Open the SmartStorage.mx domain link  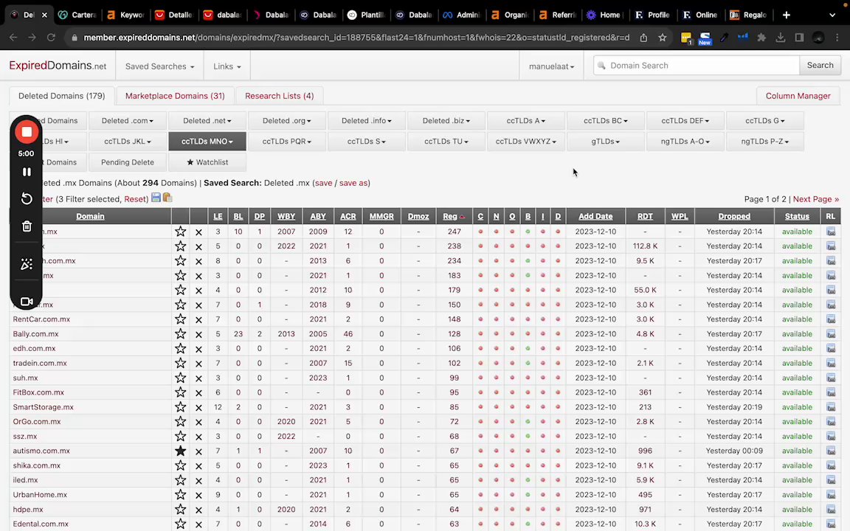[44, 407]
